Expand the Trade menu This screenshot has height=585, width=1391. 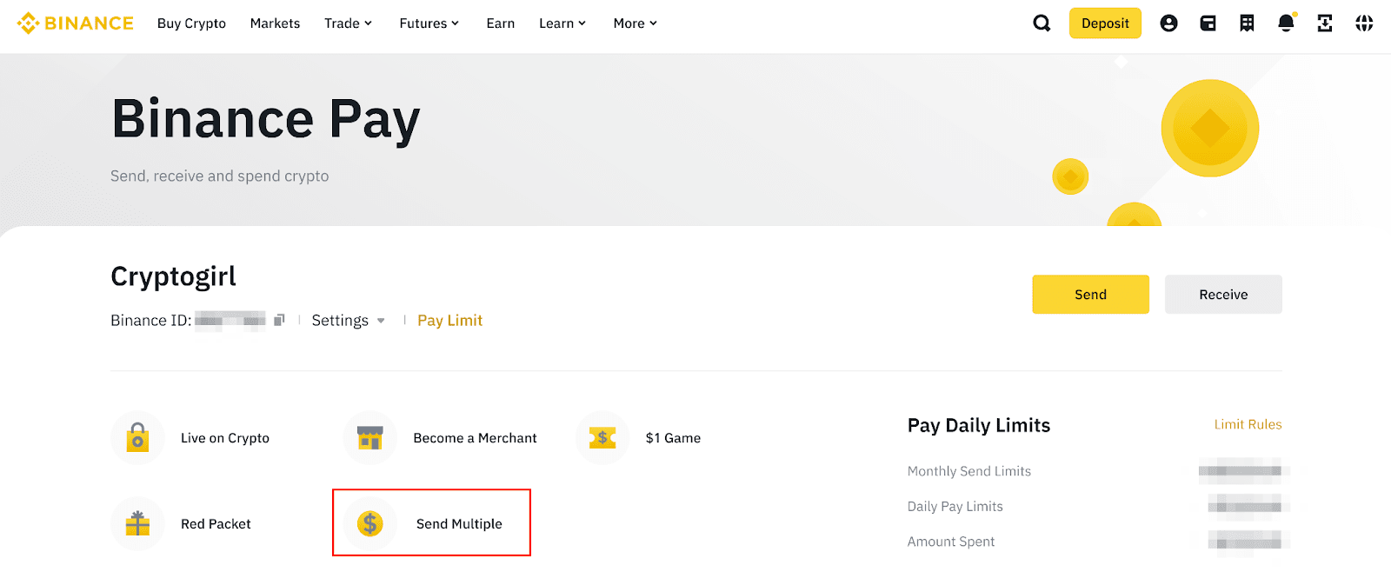pos(348,23)
